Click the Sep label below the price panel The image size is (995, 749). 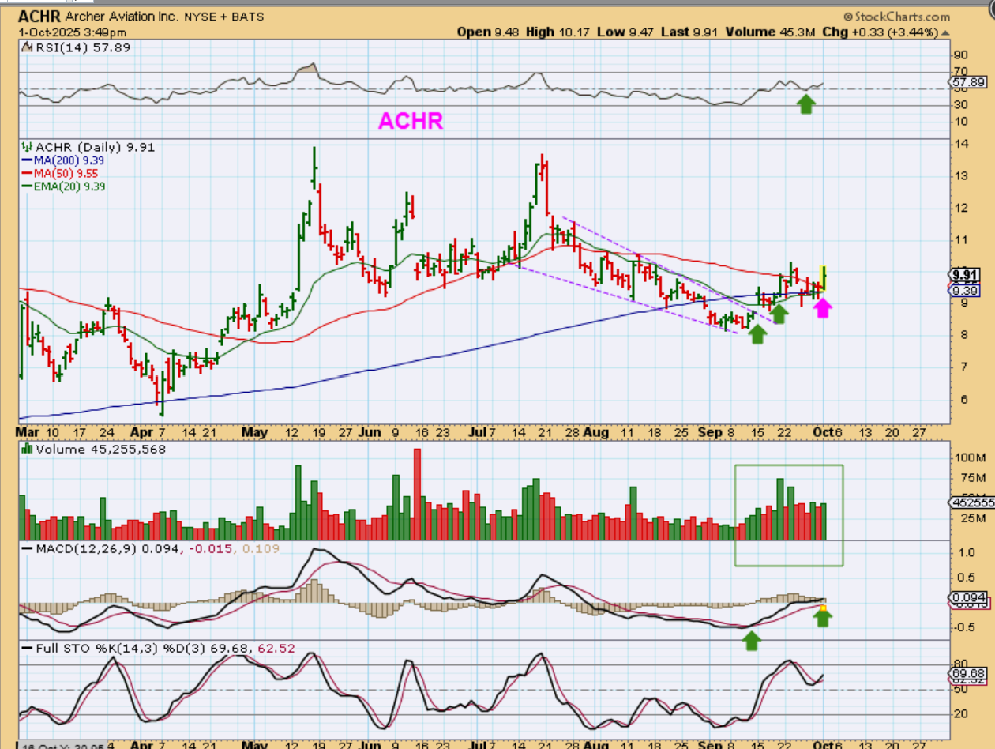click(710, 433)
